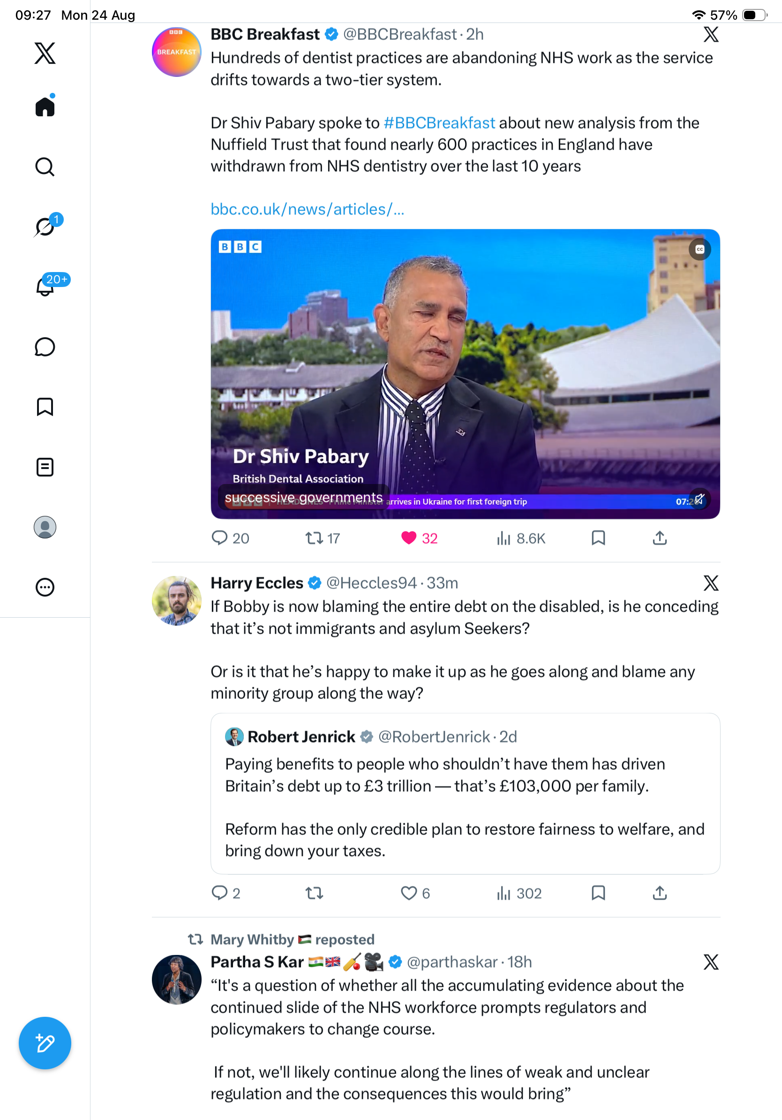The width and height of the screenshot is (782, 1120).
Task: Open Grok options on BBC Breakfast post
Action: click(711, 34)
